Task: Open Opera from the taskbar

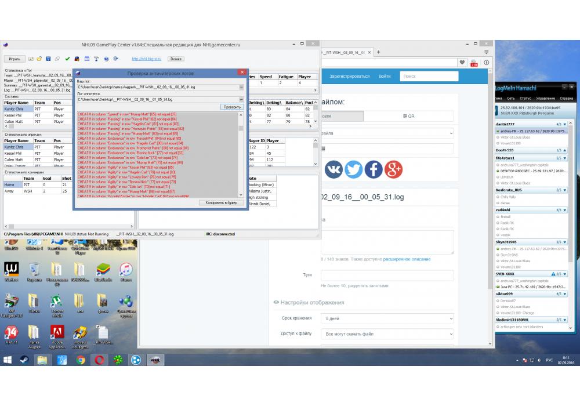Action: (100, 360)
